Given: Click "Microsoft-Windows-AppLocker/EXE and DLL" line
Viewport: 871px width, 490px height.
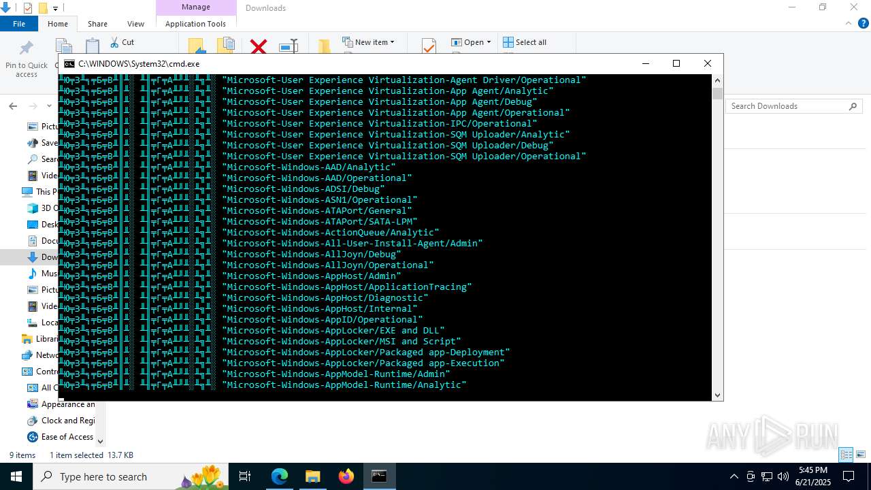Looking at the screenshot, I should (x=333, y=331).
